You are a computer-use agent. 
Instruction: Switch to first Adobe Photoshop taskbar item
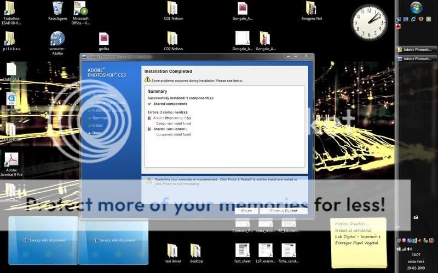point(417,49)
